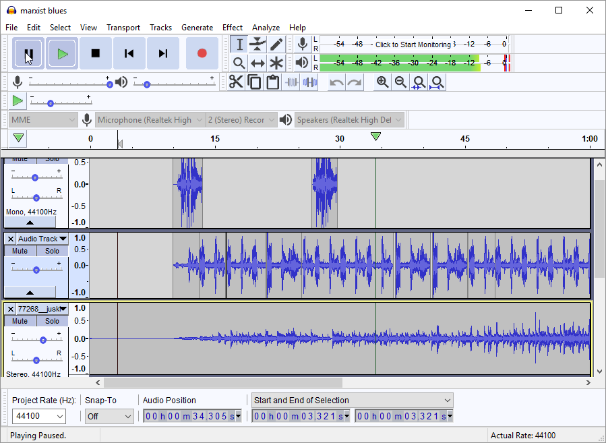
Task: Select the Draw pencil tool
Action: [x=276, y=45]
